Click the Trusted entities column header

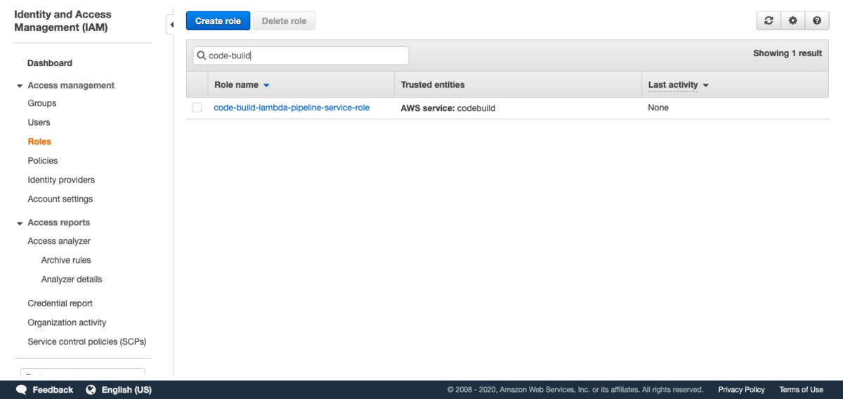[x=433, y=85]
